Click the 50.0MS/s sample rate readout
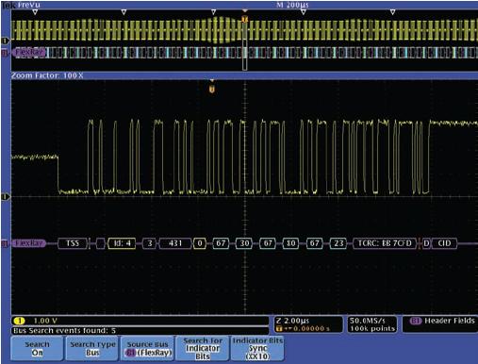Screen dimensions: 478x364 click(368, 321)
